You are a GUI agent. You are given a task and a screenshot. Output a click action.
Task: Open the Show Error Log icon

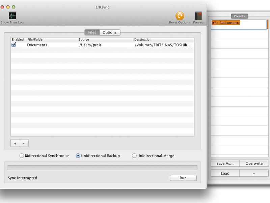pyautogui.click(x=12, y=16)
